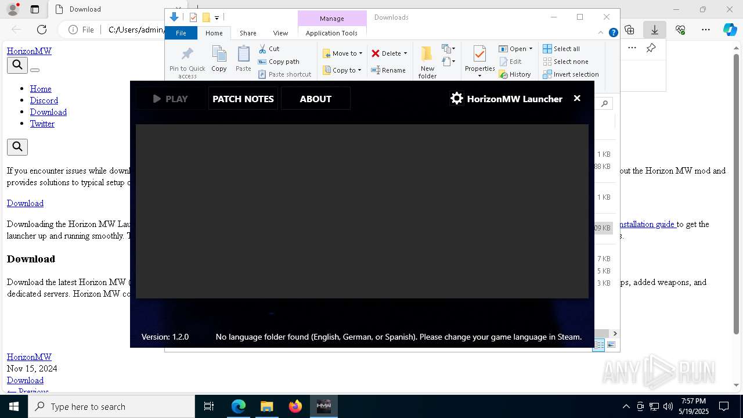Click Copy path in the ribbon

[279, 62]
